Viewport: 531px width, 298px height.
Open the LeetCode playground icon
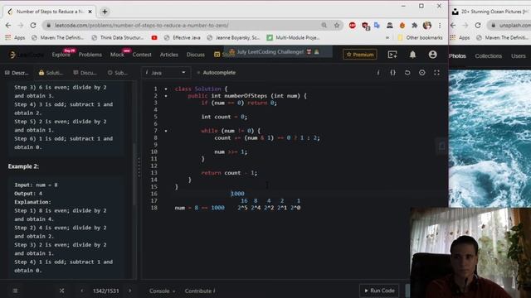pos(392,55)
